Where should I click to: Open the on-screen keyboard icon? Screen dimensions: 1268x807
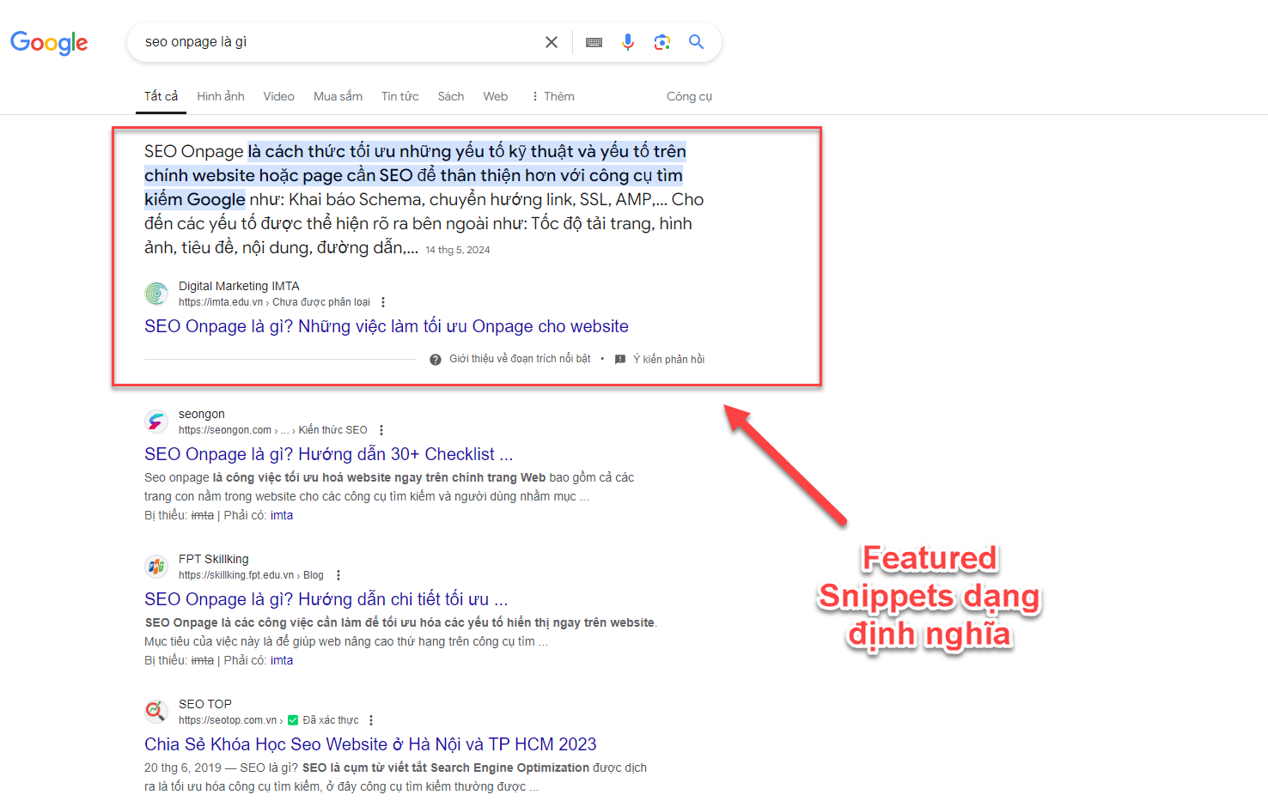tap(594, 42)
